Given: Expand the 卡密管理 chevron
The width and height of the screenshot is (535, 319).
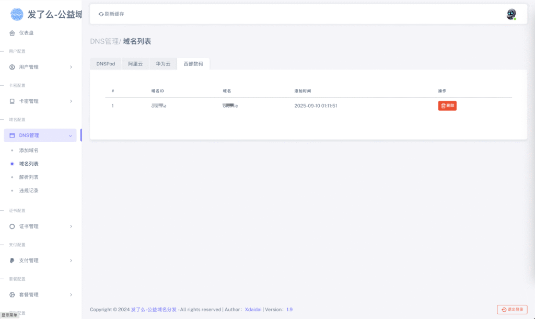Looking at the screenshot, I should 71,101.
